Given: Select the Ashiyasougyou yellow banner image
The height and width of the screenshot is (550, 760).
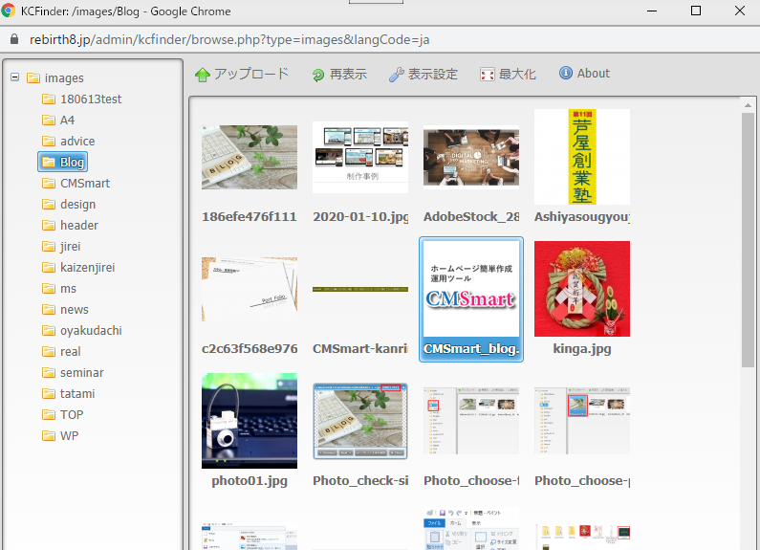Looking at the screenshot, I should coord(581,157).
